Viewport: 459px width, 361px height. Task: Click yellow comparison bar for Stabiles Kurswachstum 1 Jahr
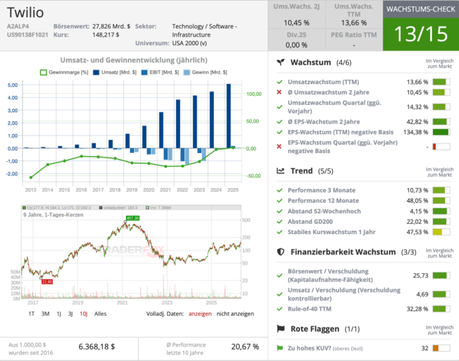441,232
